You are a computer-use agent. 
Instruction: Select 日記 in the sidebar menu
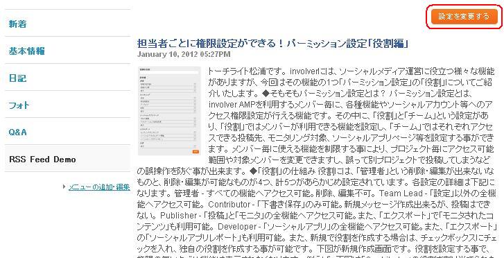tap(17, 78)
